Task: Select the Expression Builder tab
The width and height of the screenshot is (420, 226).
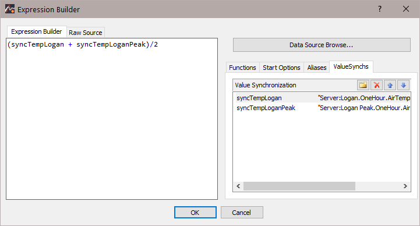Action: (x=37, y=31)
